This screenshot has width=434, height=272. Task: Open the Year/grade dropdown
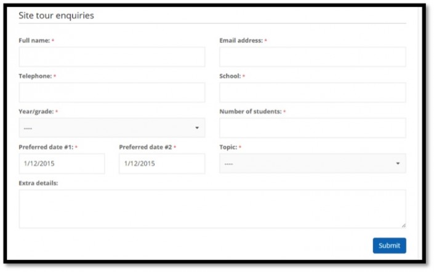[x=111, y=128]
